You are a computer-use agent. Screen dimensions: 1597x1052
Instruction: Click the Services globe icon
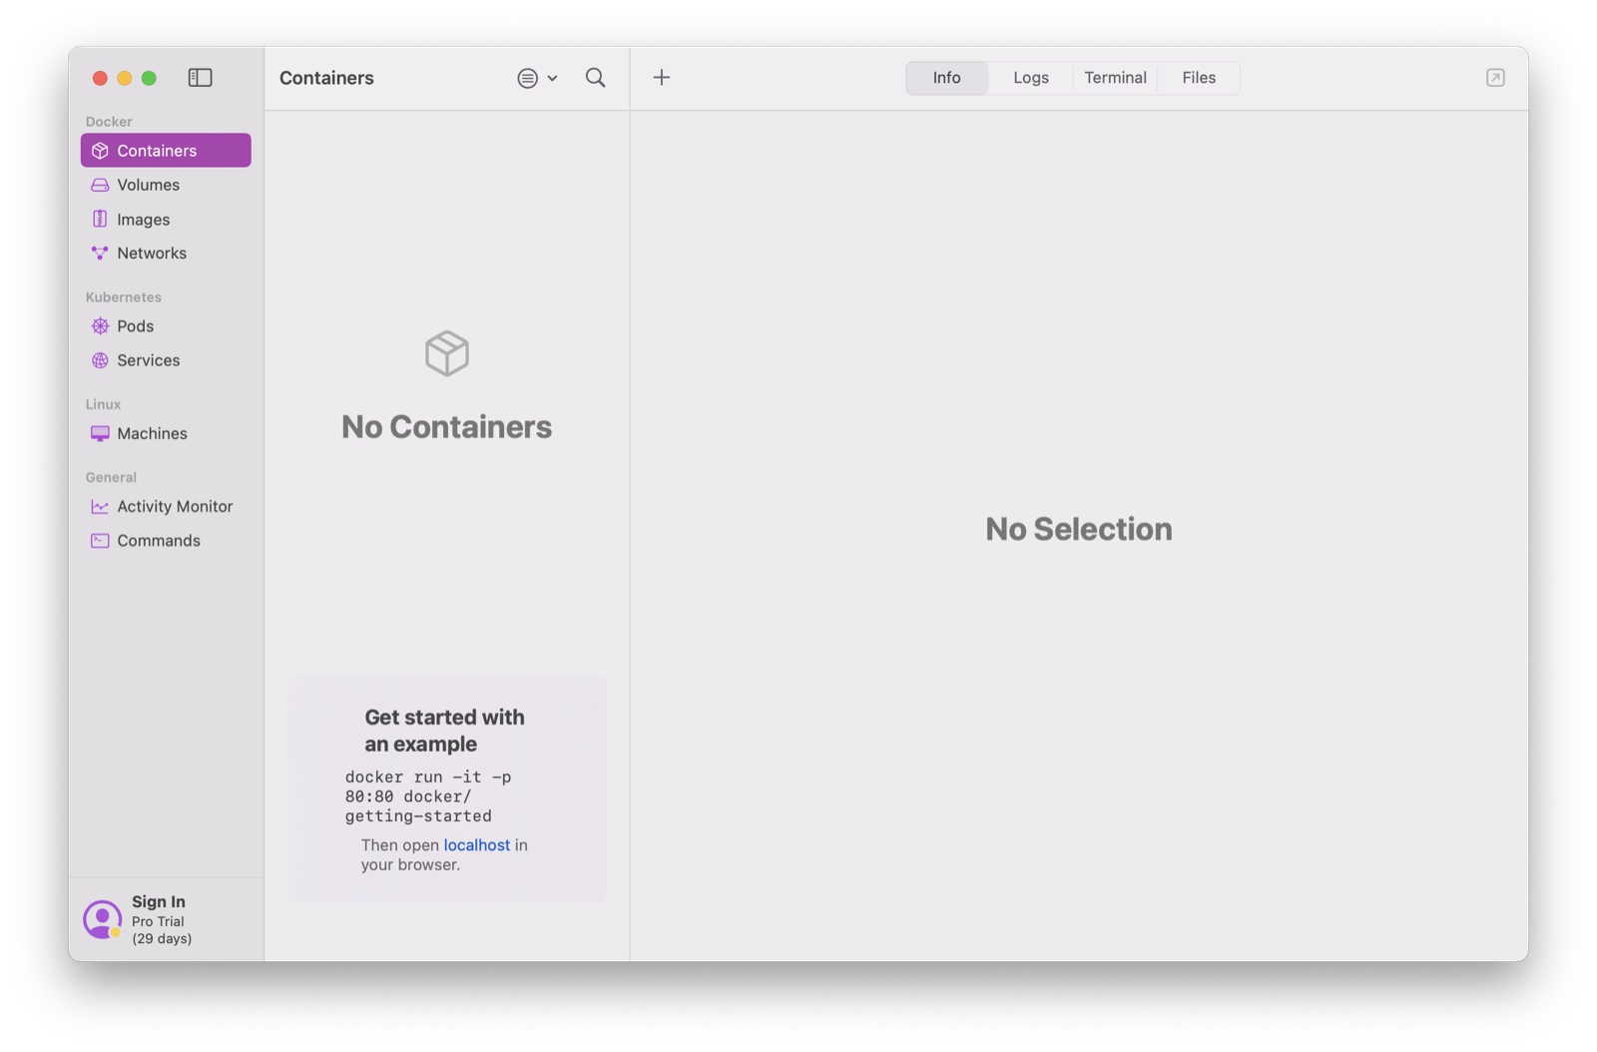tap(100, 360)
